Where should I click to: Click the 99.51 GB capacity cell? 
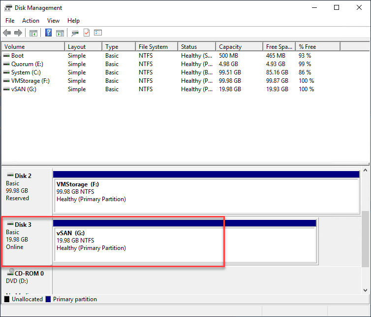[230, 72]
